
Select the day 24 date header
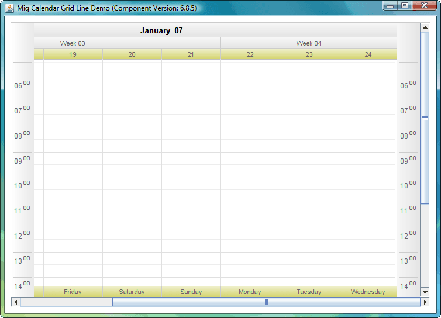tap(368, 54)
